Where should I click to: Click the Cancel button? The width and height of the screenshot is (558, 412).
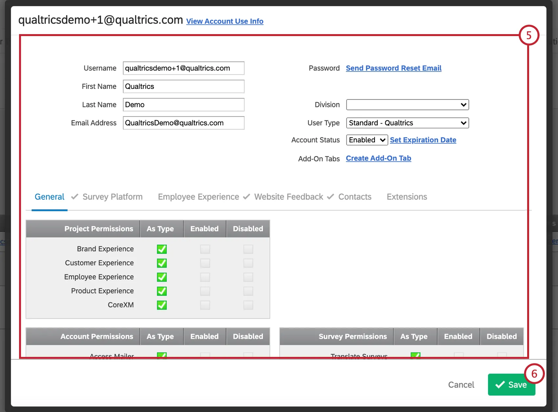click(x=461, y=384)
